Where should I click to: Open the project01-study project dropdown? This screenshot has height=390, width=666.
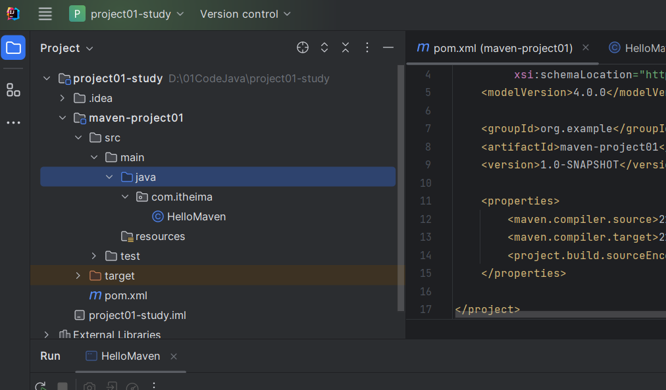[x=126, y=14]
